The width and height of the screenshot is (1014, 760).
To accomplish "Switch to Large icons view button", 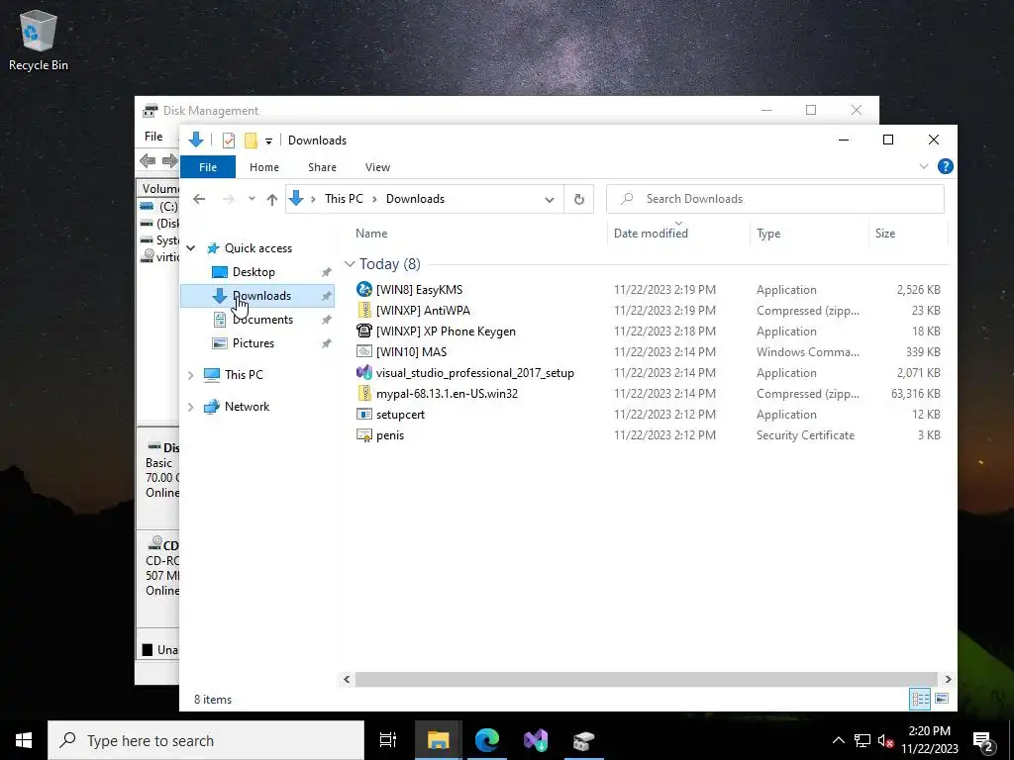I will 942,699.
